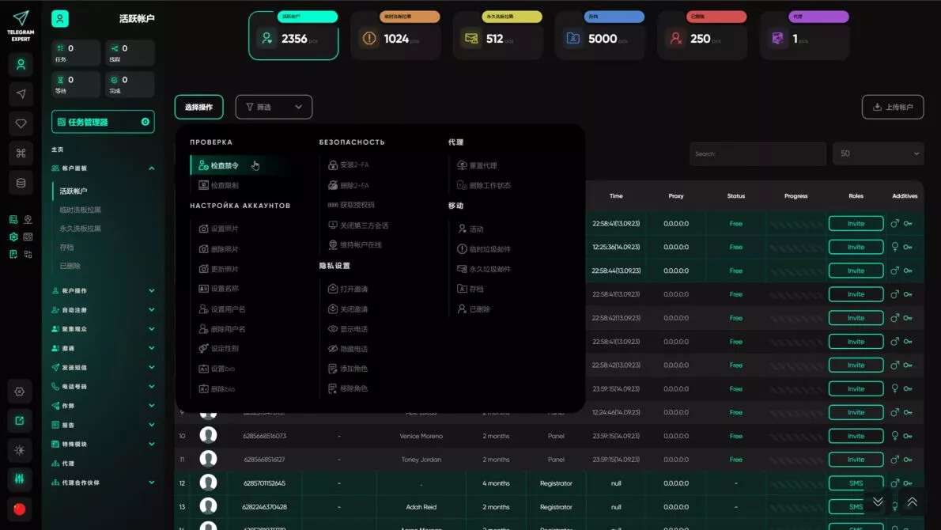Image resolution: width=941 pixels, height=530 pixels.
Task: Click the red flag language icon
Action: pos(21,509)
